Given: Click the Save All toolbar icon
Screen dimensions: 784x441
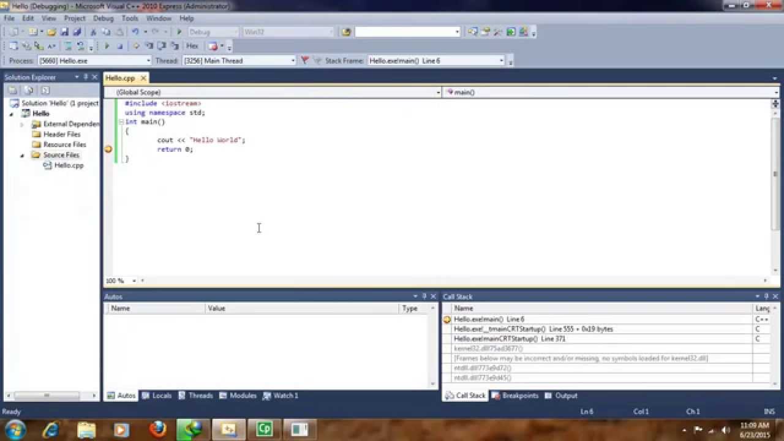Looking at the screenshot, I should [x=77, y=32].
